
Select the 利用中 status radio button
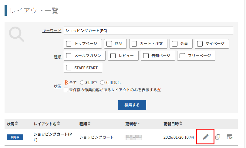click(x=82, y=82)
